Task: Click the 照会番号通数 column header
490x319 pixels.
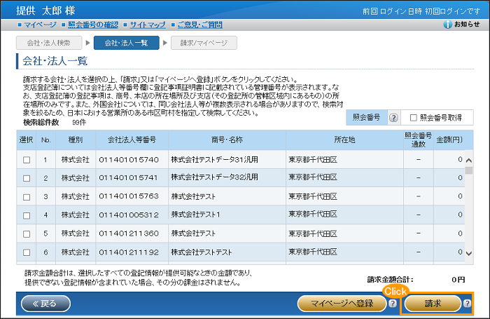Action: pos(419,140)
